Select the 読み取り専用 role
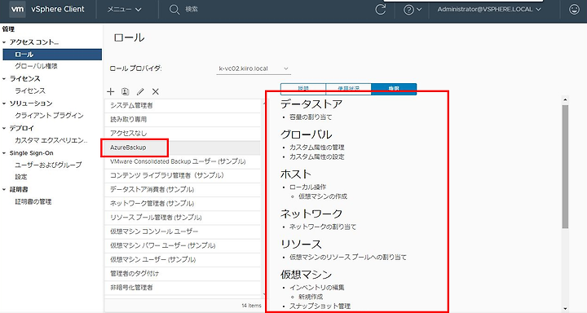The height and width of the screenshot is (313, 587). click(183, 120)
